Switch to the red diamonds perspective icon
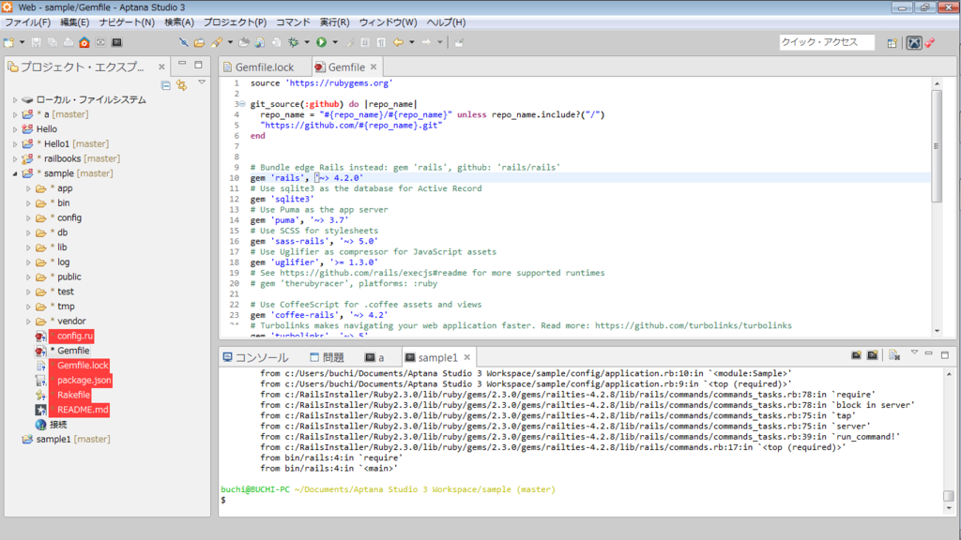This screenshot has width=961, height=540. (x=930, y=43)
